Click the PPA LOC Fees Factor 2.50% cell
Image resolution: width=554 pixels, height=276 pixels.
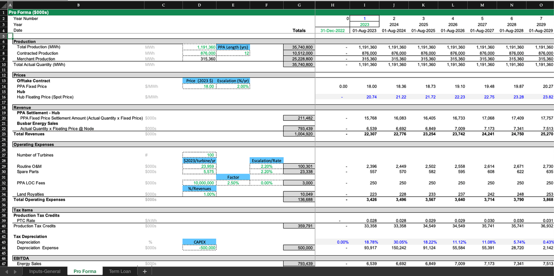[233, 183]
